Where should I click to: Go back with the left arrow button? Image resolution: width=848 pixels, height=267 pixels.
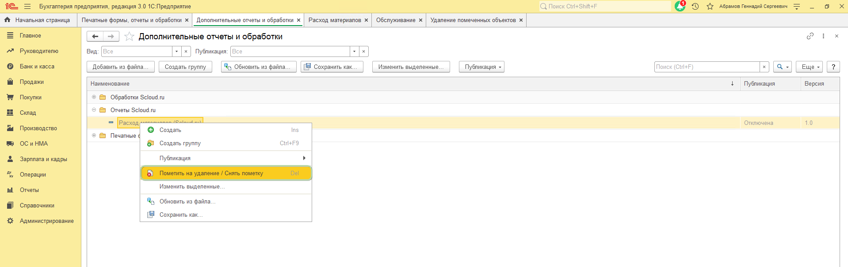click(x=95, y=36)
